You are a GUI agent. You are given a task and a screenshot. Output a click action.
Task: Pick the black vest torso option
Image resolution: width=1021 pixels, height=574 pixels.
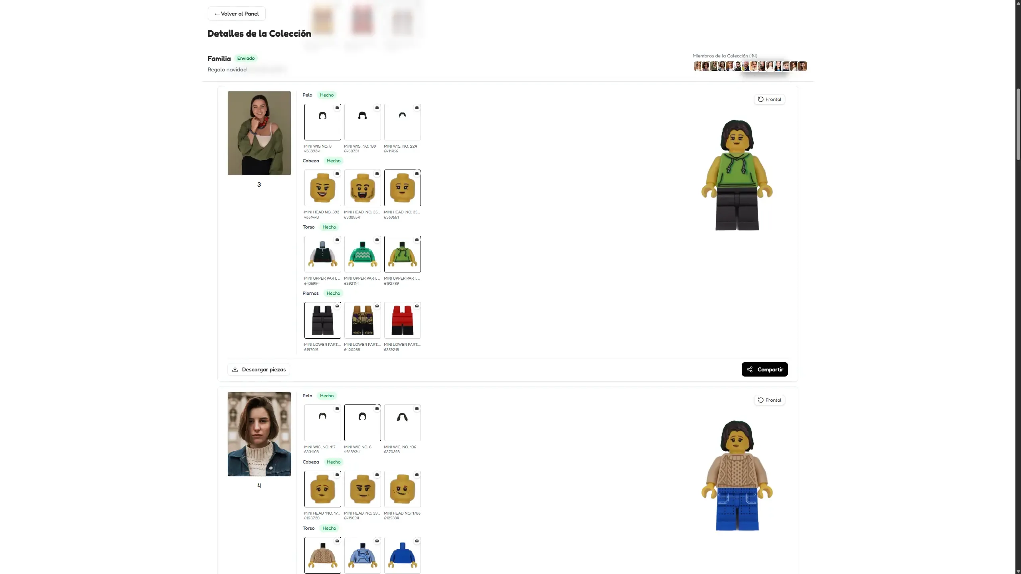[322, 254]
